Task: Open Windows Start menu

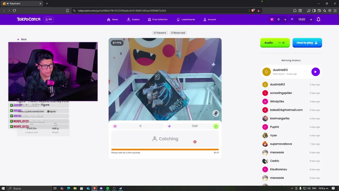Action: coord(3,188)
